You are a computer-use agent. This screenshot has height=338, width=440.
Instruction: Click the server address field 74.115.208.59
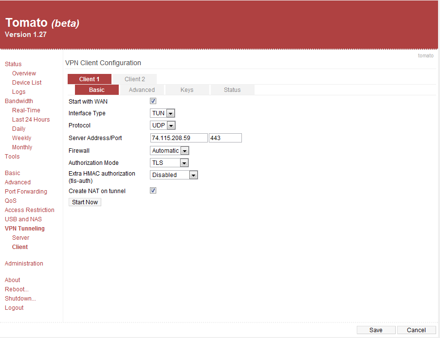click(179, 138)
